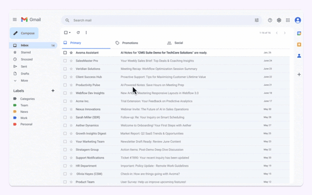Open the account profile avatar
312x195 pixels.
(298, 20)
